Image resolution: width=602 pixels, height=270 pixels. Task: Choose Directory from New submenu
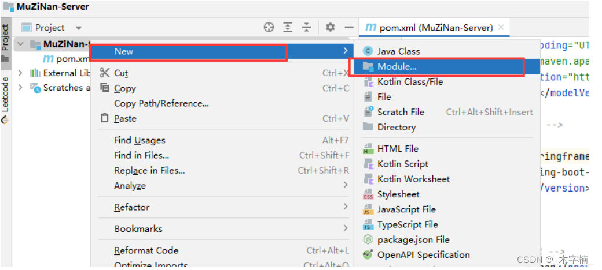click(x=396, y=127)
